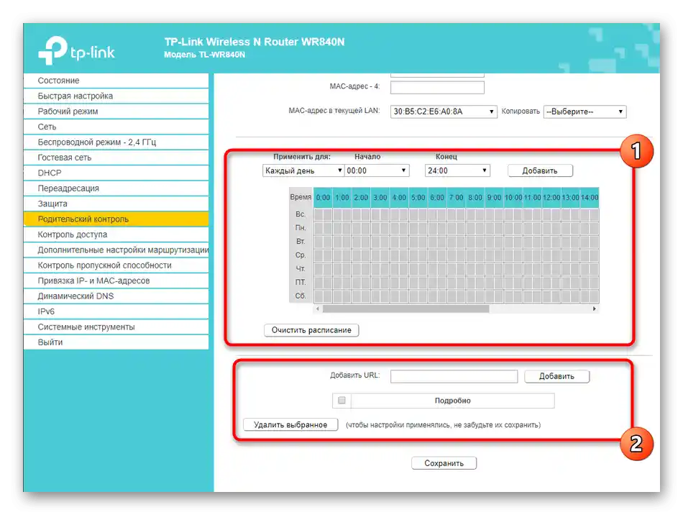Screen dimensions: 683x515
Task: Click the Вс. day row label
Action: click(301, 214)
